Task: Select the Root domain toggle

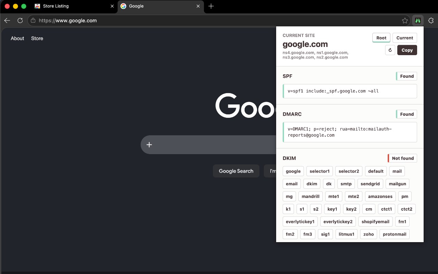Action: click(381, 38)
